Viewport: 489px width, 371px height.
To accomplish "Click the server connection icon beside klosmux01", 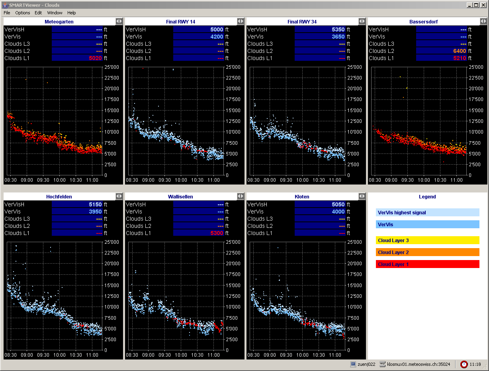I will [383, 364].
